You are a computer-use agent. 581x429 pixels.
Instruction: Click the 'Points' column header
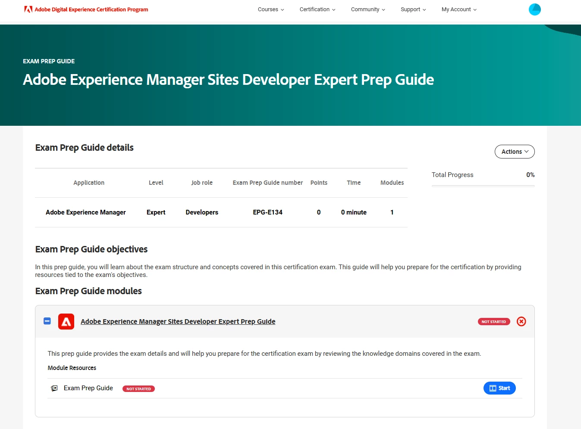(x=319, y=183)
